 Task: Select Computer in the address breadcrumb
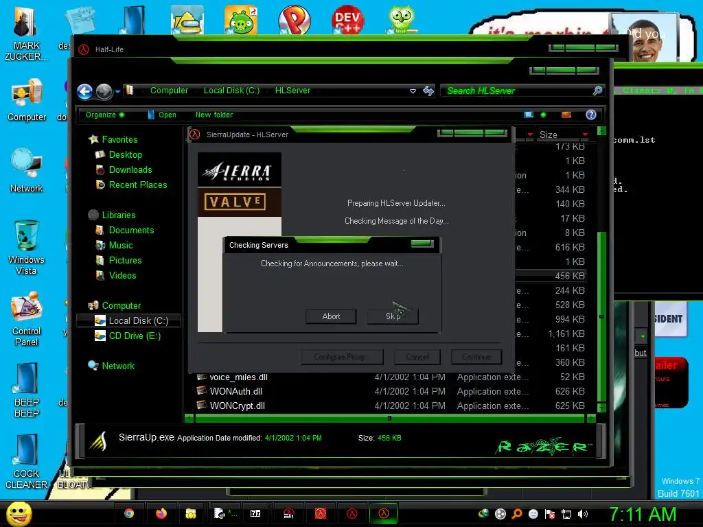[169, 91]
